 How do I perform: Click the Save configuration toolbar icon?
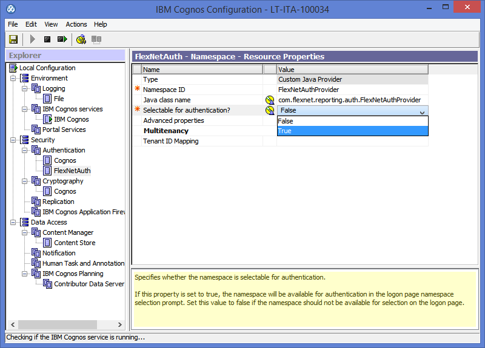pos(13,39)
